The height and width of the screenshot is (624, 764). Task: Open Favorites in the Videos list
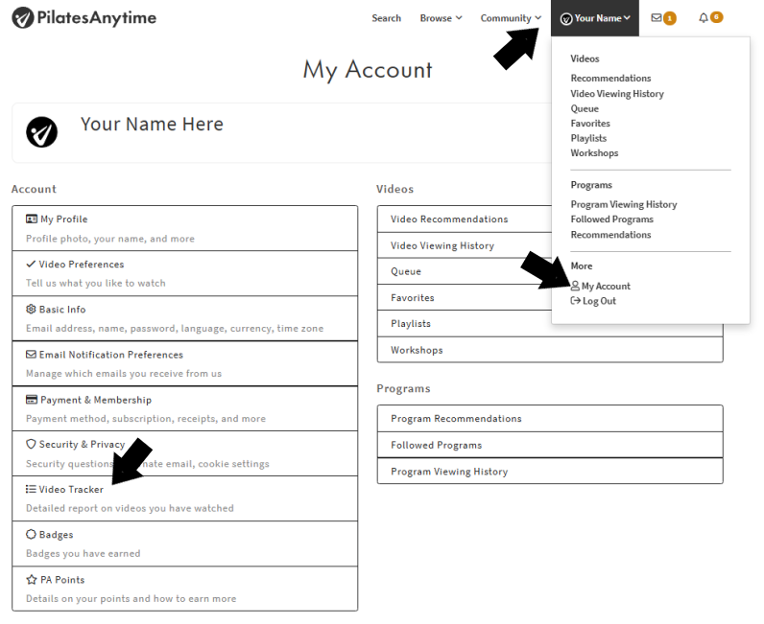pos(464,297)
